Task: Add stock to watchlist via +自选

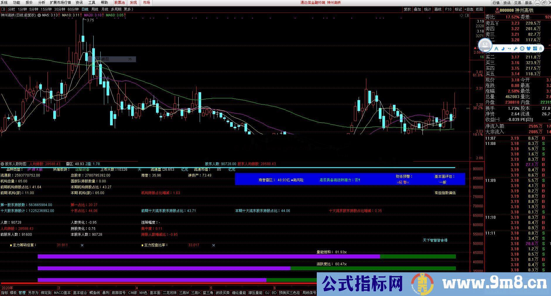Action: tap(468, 9)
